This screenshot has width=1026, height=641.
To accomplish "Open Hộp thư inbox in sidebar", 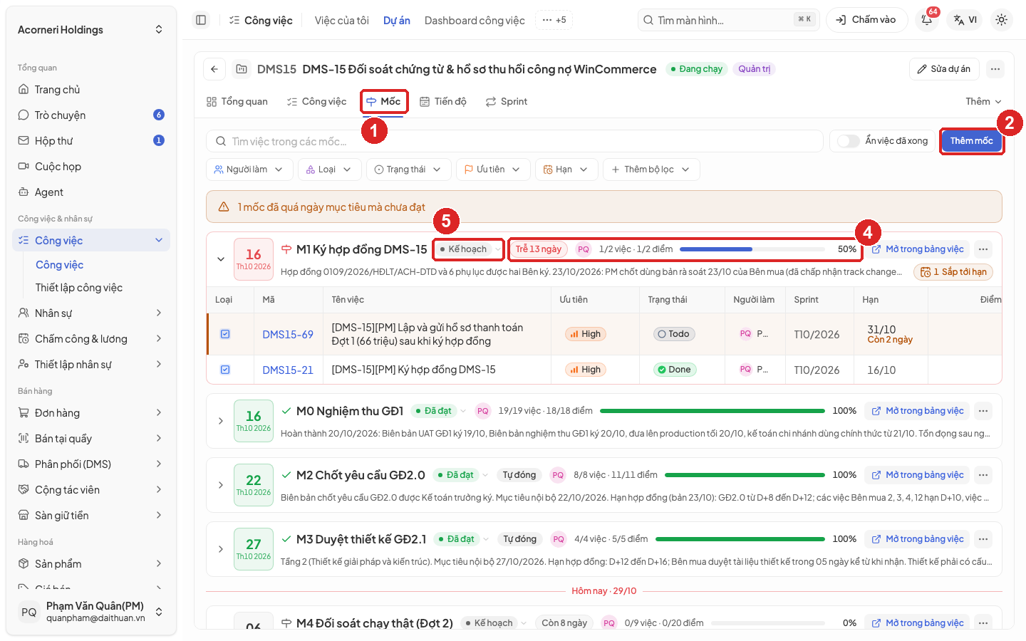I will point(91,141).
